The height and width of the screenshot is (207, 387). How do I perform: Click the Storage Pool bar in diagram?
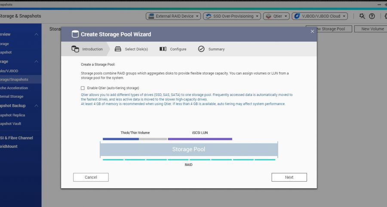[x=189, y=149]
